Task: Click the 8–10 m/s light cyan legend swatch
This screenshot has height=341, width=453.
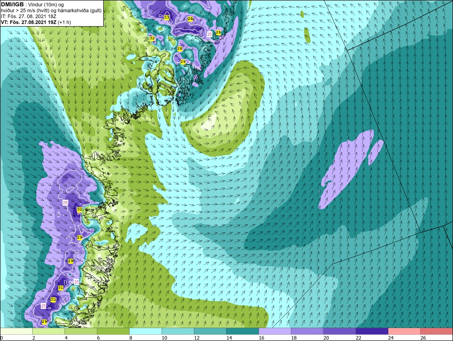Action: point(145,331)
